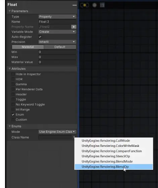Collapse the Enums section
The height and width of the screenshot is (188, 158).
click(x=9, y=126)
